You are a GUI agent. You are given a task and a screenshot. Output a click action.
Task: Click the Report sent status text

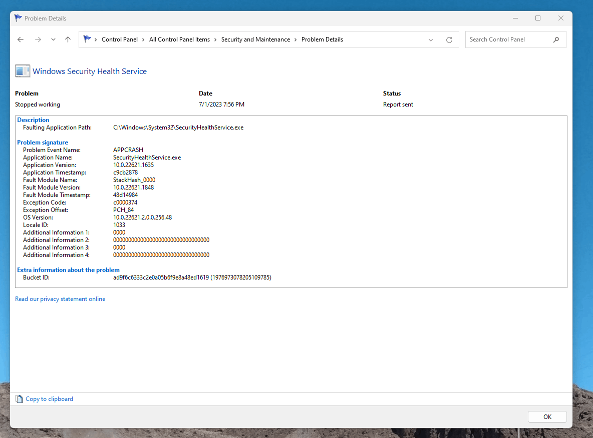pos(398,104)
